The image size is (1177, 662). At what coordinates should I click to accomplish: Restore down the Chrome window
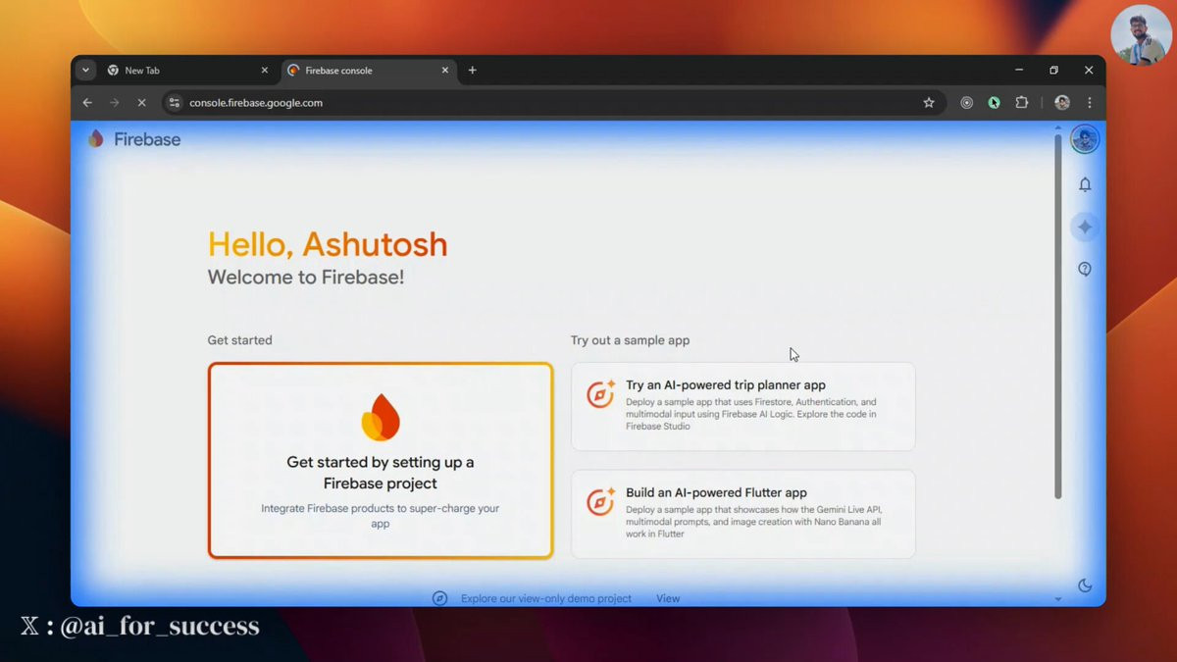tap(1053, 70)
